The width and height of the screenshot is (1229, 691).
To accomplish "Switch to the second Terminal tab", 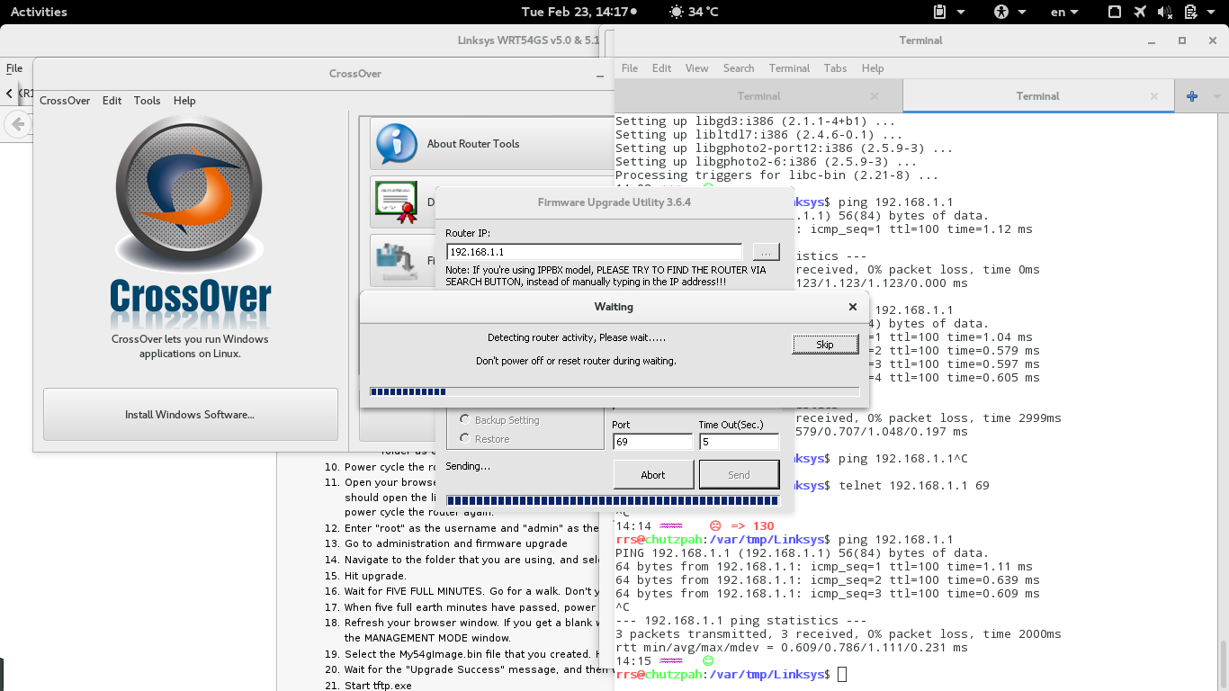I will (1038, 96).
